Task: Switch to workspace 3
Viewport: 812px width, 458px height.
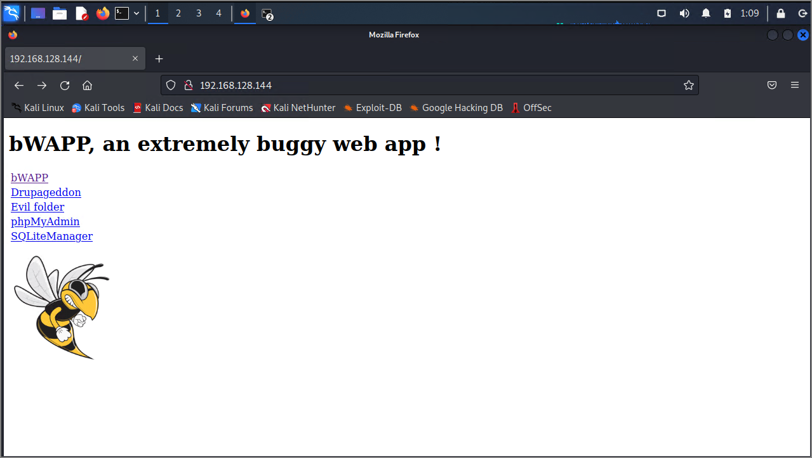Action: coord(199,13)
